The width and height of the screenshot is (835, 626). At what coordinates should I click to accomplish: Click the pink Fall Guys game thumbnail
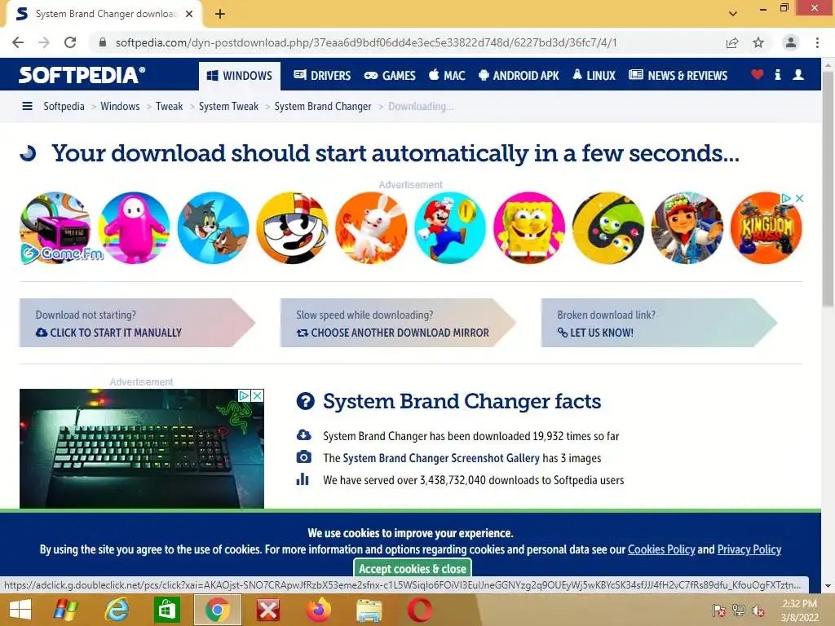coord(135,228)
